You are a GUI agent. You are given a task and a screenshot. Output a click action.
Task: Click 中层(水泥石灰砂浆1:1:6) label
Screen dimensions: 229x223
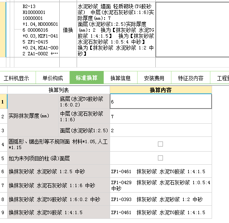click(x=84, y=116)
